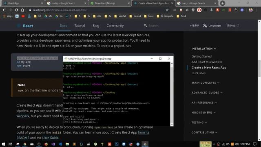Expand the HOOKS (NEW) sidebar section
261x147 pixels.
pyautogui.click(x=203, y=113)
